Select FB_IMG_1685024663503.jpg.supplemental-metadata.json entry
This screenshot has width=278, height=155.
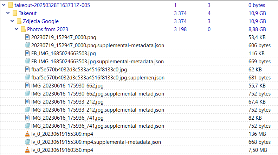(97, 62)
